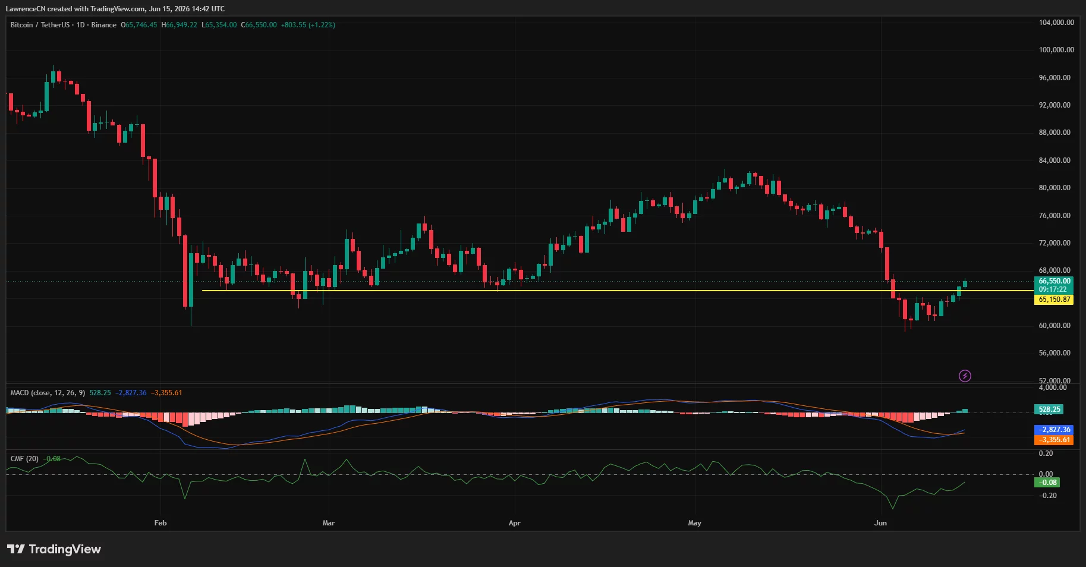
Task: Click the Apr label on time axis
Action: pyautogui.click(x=515, y=523)
